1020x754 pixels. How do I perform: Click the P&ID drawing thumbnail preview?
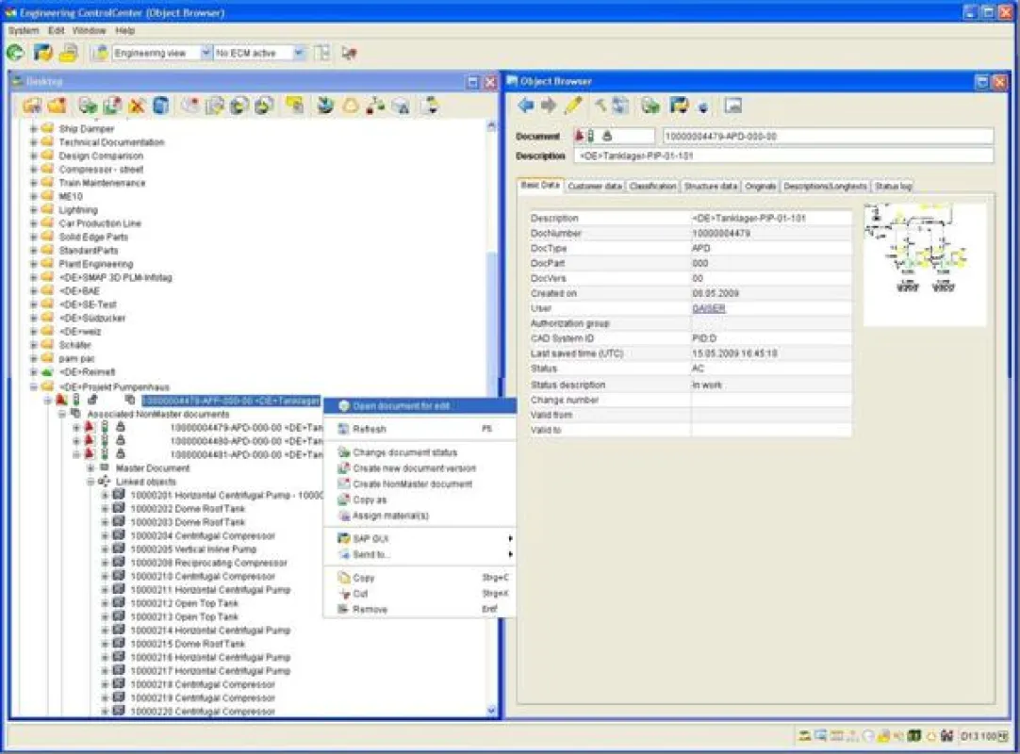925,264
